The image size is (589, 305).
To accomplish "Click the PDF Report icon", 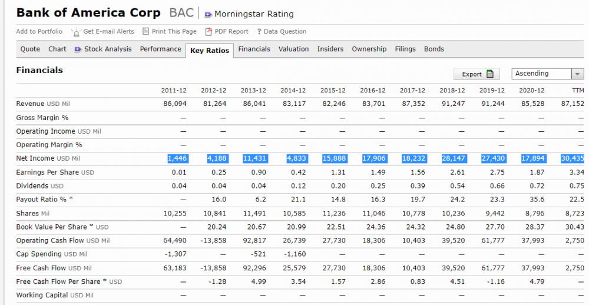I will 209,32.
